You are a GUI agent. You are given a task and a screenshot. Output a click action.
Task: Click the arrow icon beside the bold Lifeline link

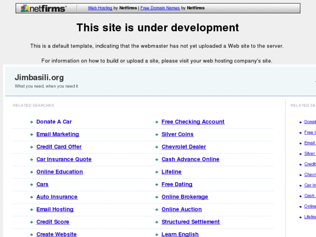pos(156,172)
